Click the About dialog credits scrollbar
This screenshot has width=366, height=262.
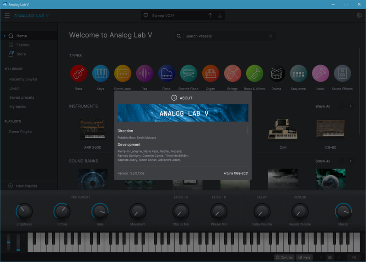[248, 130]
